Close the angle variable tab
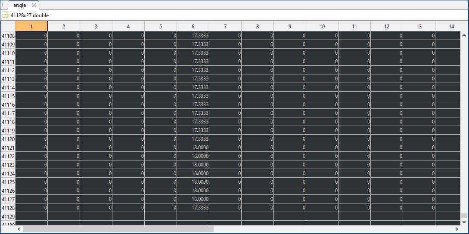Image resolution: width=469 pixels, height=234 pixels. point(34,5)
